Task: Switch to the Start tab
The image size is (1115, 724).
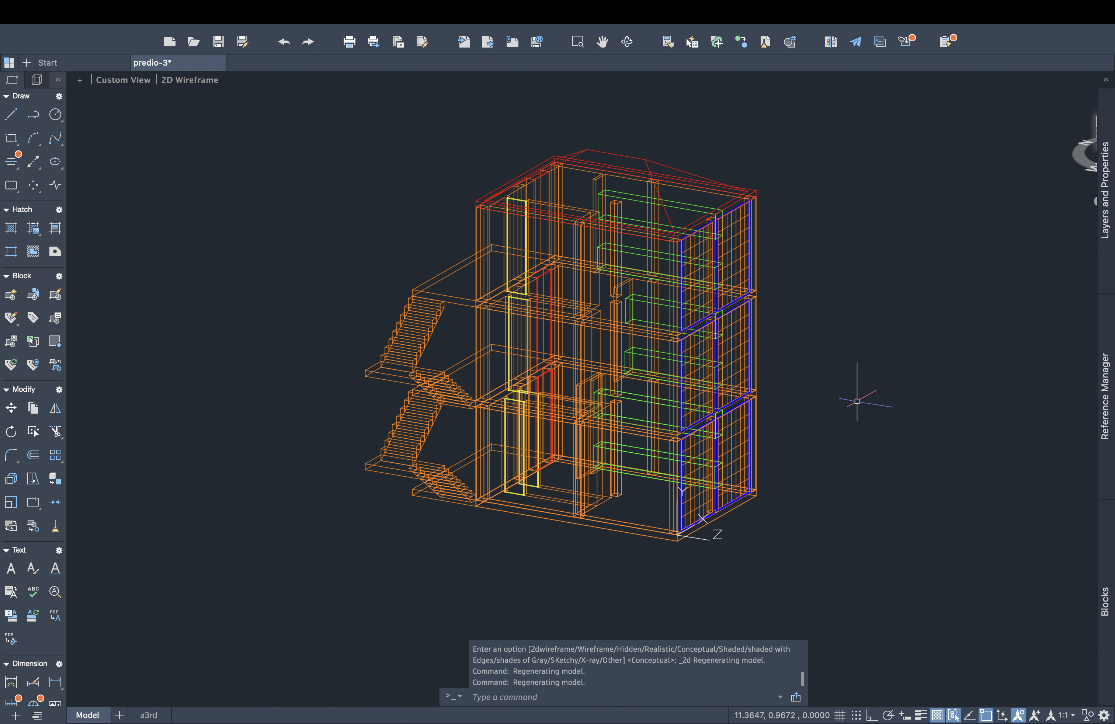Action: (47, 63)
